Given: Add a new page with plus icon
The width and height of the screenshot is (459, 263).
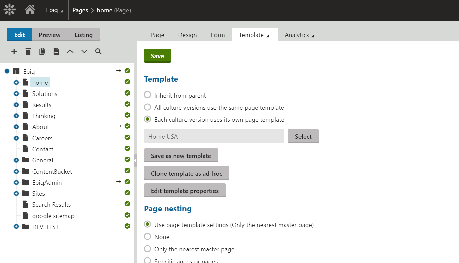Looking at the screenshot, I should click(x=14, y=51).
